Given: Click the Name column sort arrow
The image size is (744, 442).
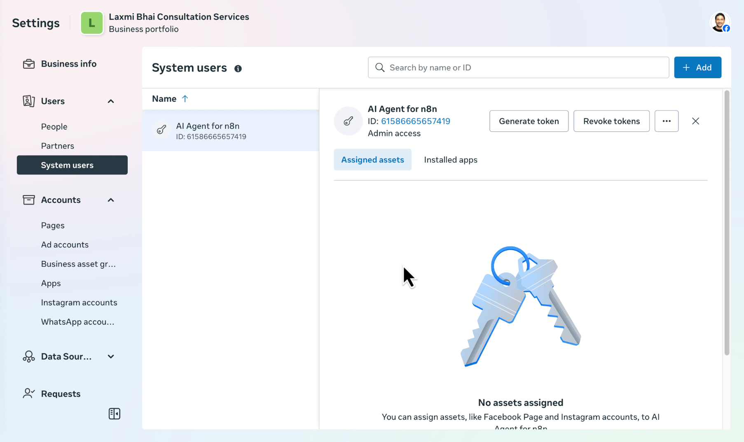Looking at the screenshot, I should [x=185, y=99].
